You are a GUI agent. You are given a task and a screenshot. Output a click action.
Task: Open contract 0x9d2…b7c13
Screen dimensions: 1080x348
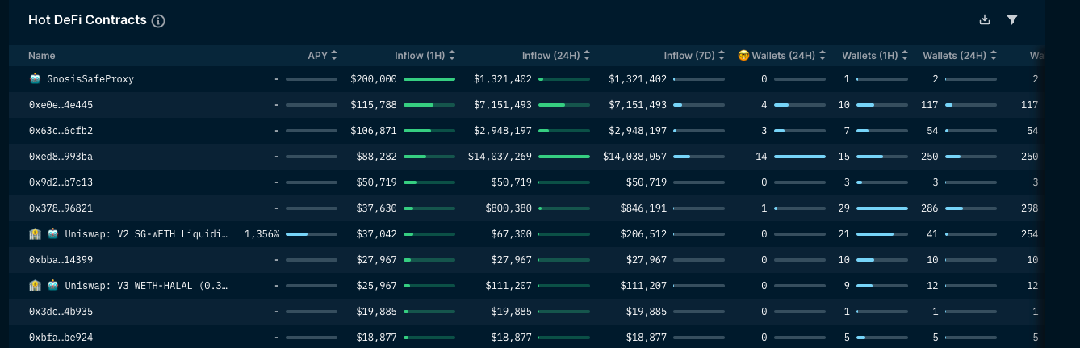point(61,182)
